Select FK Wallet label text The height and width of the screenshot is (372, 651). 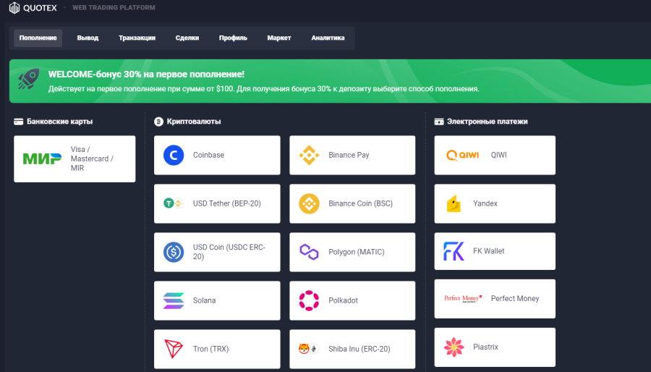click(489, 251)
